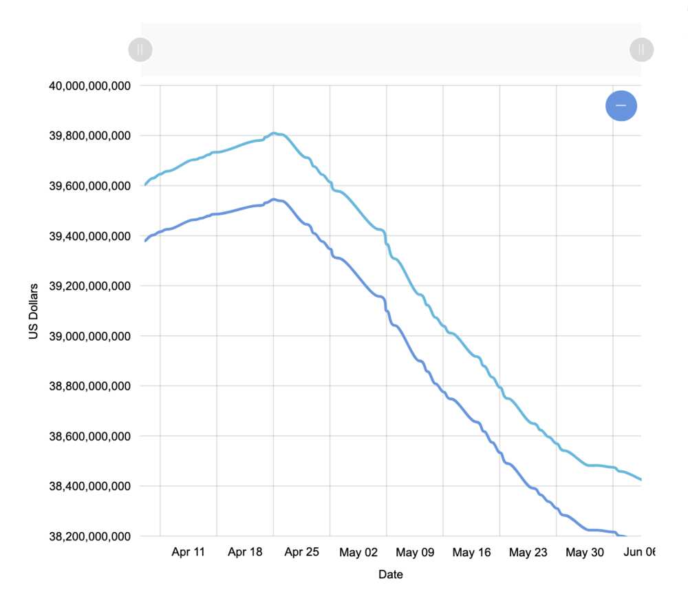Click the 38,200,000,000 y-axis label
The image size is (688, 592).
click(89, 536)
